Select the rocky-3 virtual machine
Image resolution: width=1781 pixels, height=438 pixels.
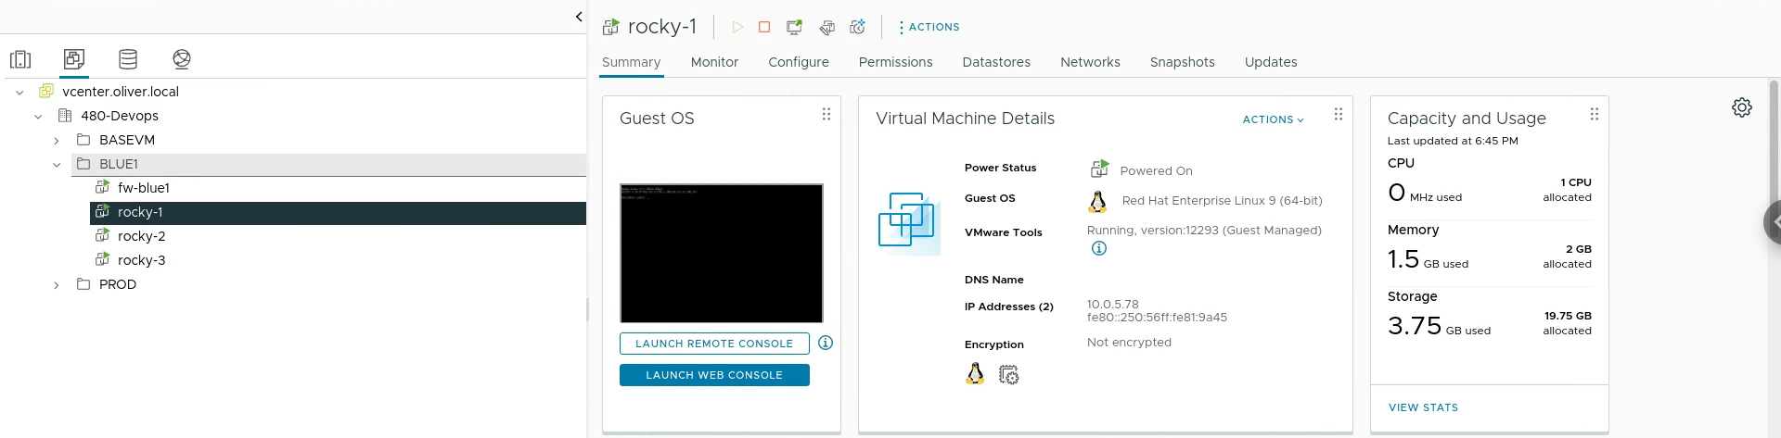[x=142, y=260]
